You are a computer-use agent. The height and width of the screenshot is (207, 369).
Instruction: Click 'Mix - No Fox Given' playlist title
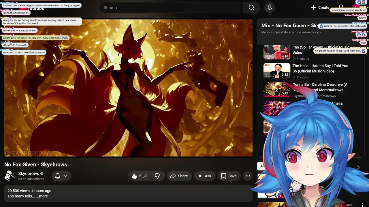[x=290, y=26]
